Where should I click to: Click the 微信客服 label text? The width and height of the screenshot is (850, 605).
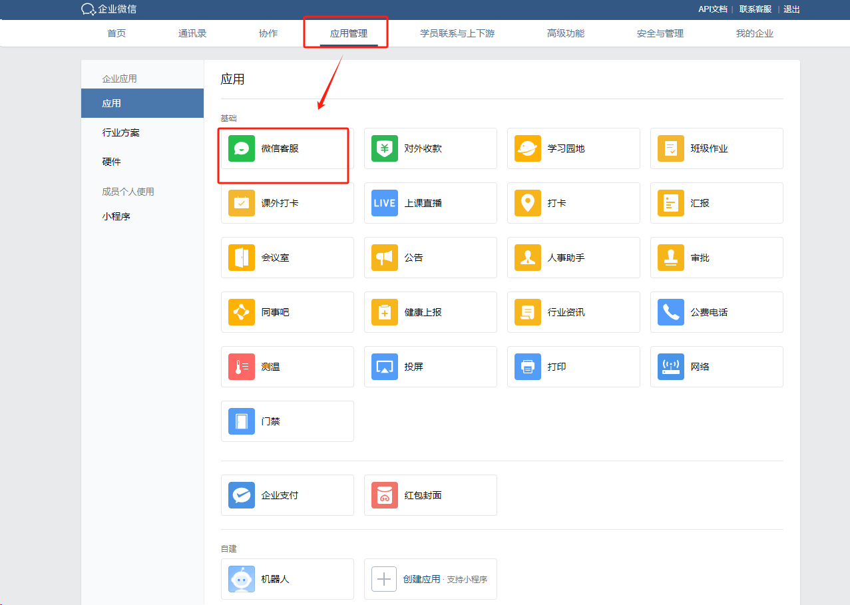coord(280,148)
